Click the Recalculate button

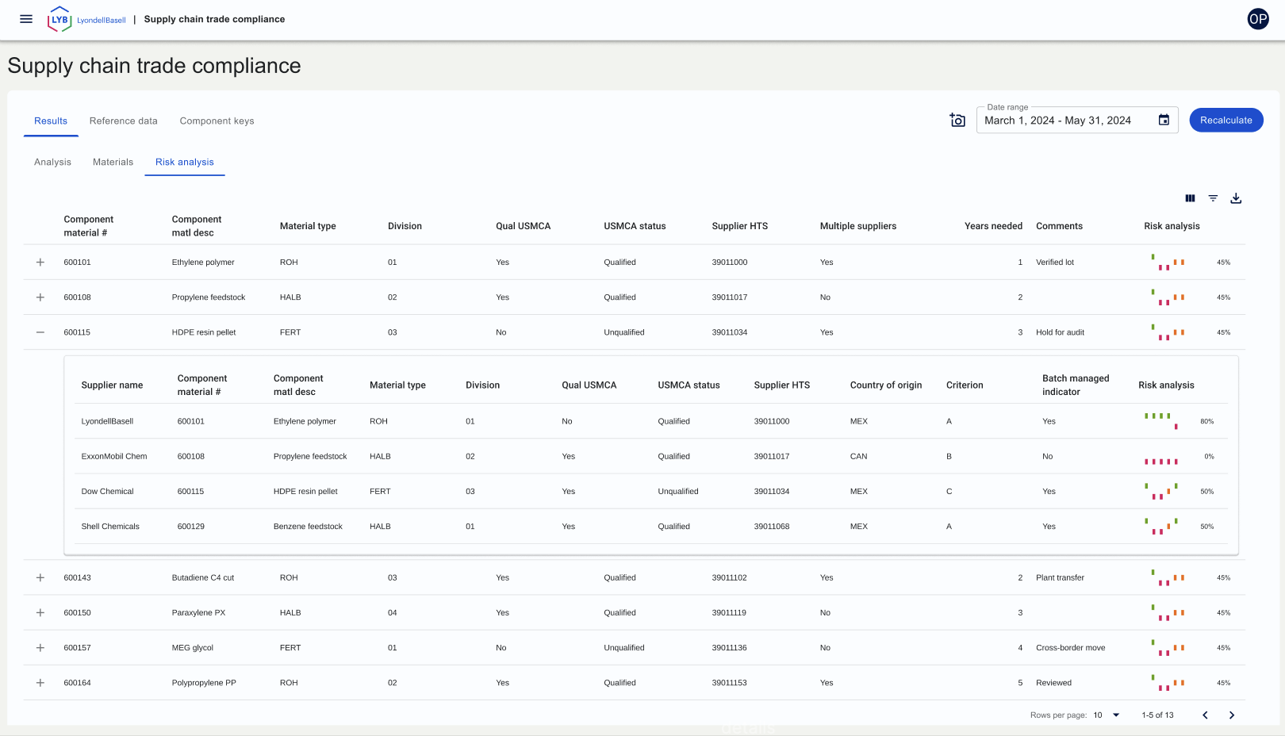pos(1226,121)
